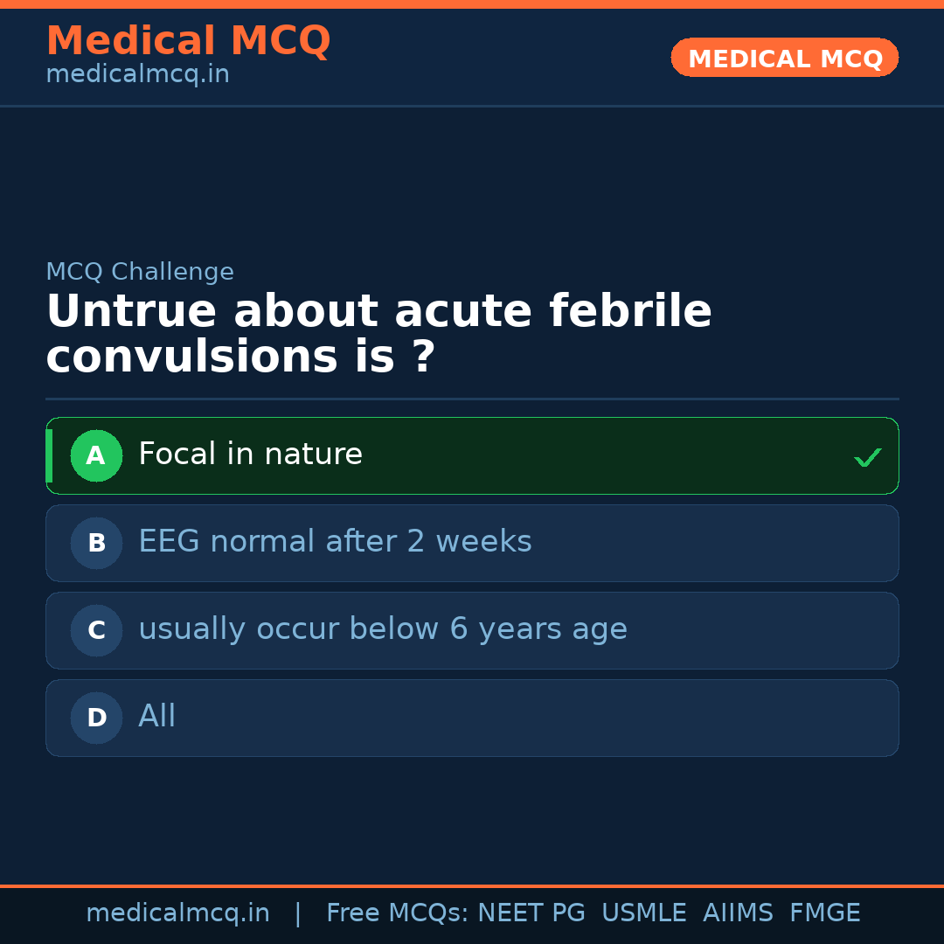
Task: Pick "usually occur below 6 years age"
Action: point(382,629)
